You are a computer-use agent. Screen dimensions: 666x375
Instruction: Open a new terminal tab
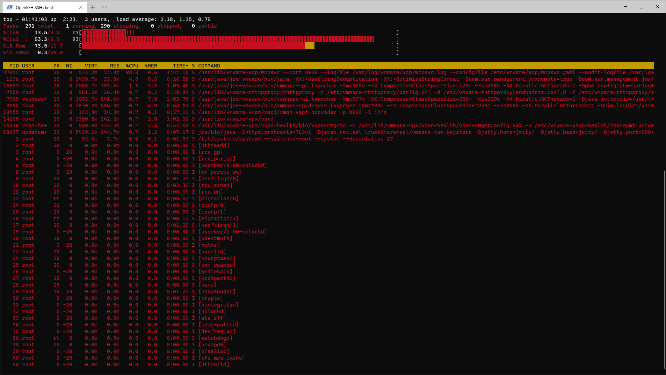coord(93,7)
